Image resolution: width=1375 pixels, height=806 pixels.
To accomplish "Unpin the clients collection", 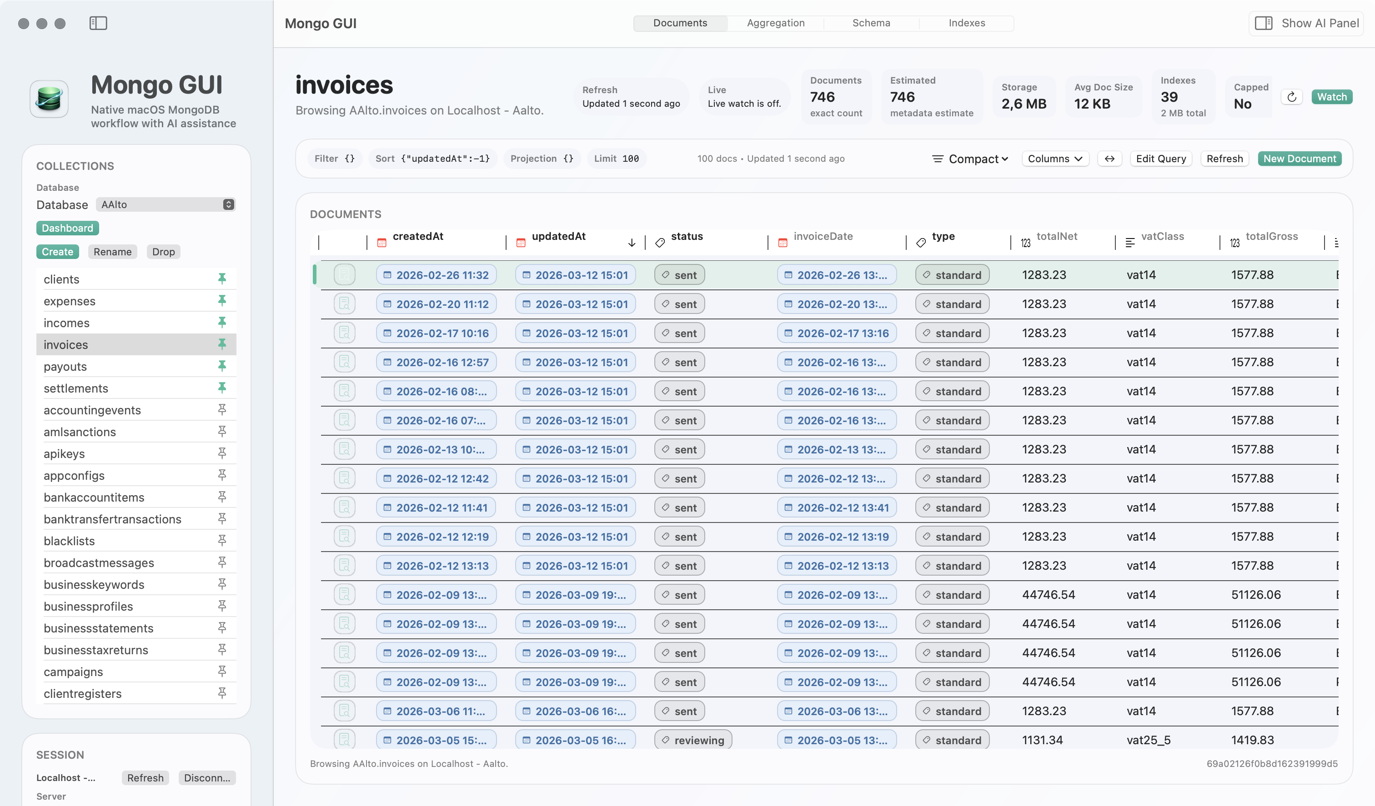I will [x=222, y=279].
